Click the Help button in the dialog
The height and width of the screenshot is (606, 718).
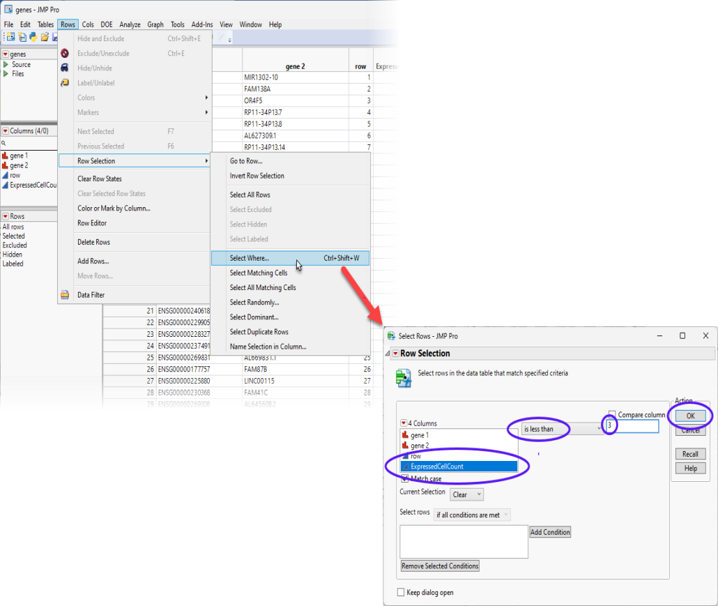tap(691, 468)
